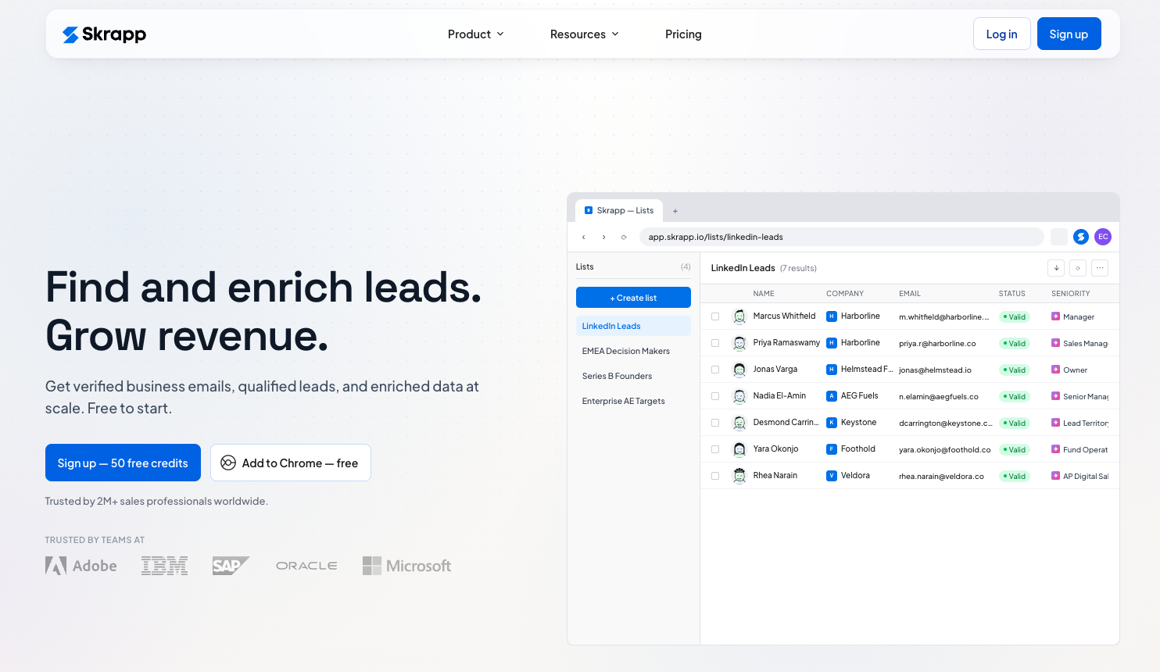The image size is (1160, 672).
Task: Check the Yara Okonjo row checkbox
Action: coord(715,449)
